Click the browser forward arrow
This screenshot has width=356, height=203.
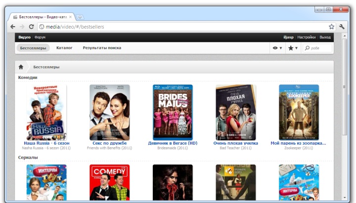click(22, 27)
